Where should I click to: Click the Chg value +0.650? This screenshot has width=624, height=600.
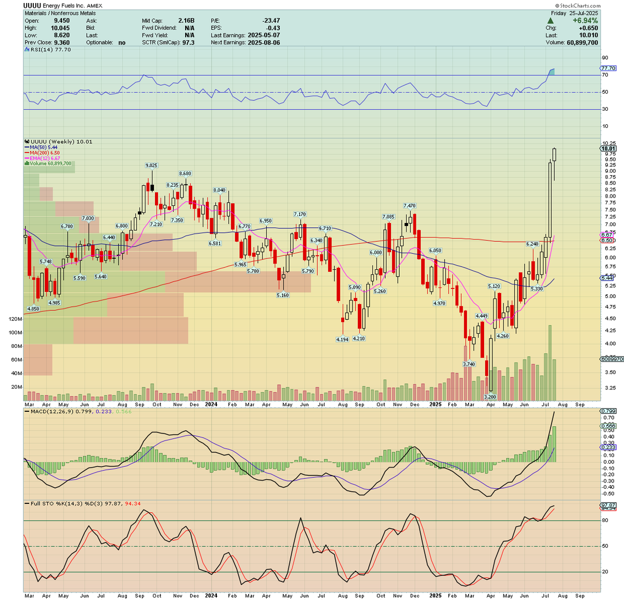588,28
